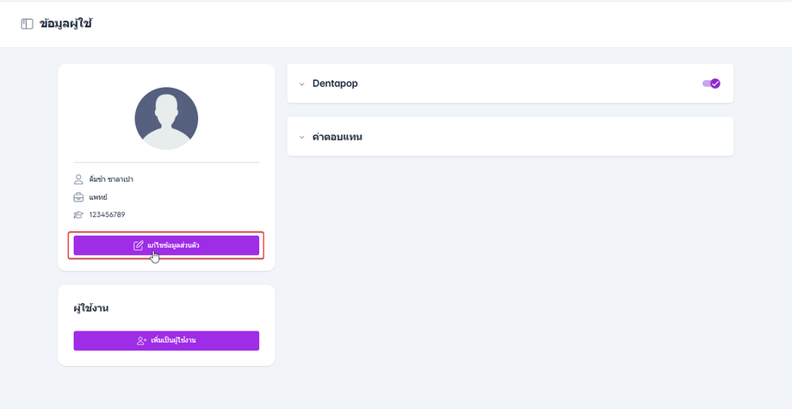Image resolution: width=792 pixels, height=409 pixels.
Task: Click the user avatar profile picture
Action: coord(166,119)
